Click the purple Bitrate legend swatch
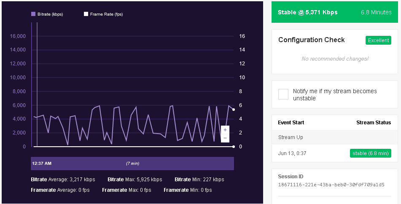The height and width of the screenshot is (204, 401). pyautogui.click(x=33, y=14)
